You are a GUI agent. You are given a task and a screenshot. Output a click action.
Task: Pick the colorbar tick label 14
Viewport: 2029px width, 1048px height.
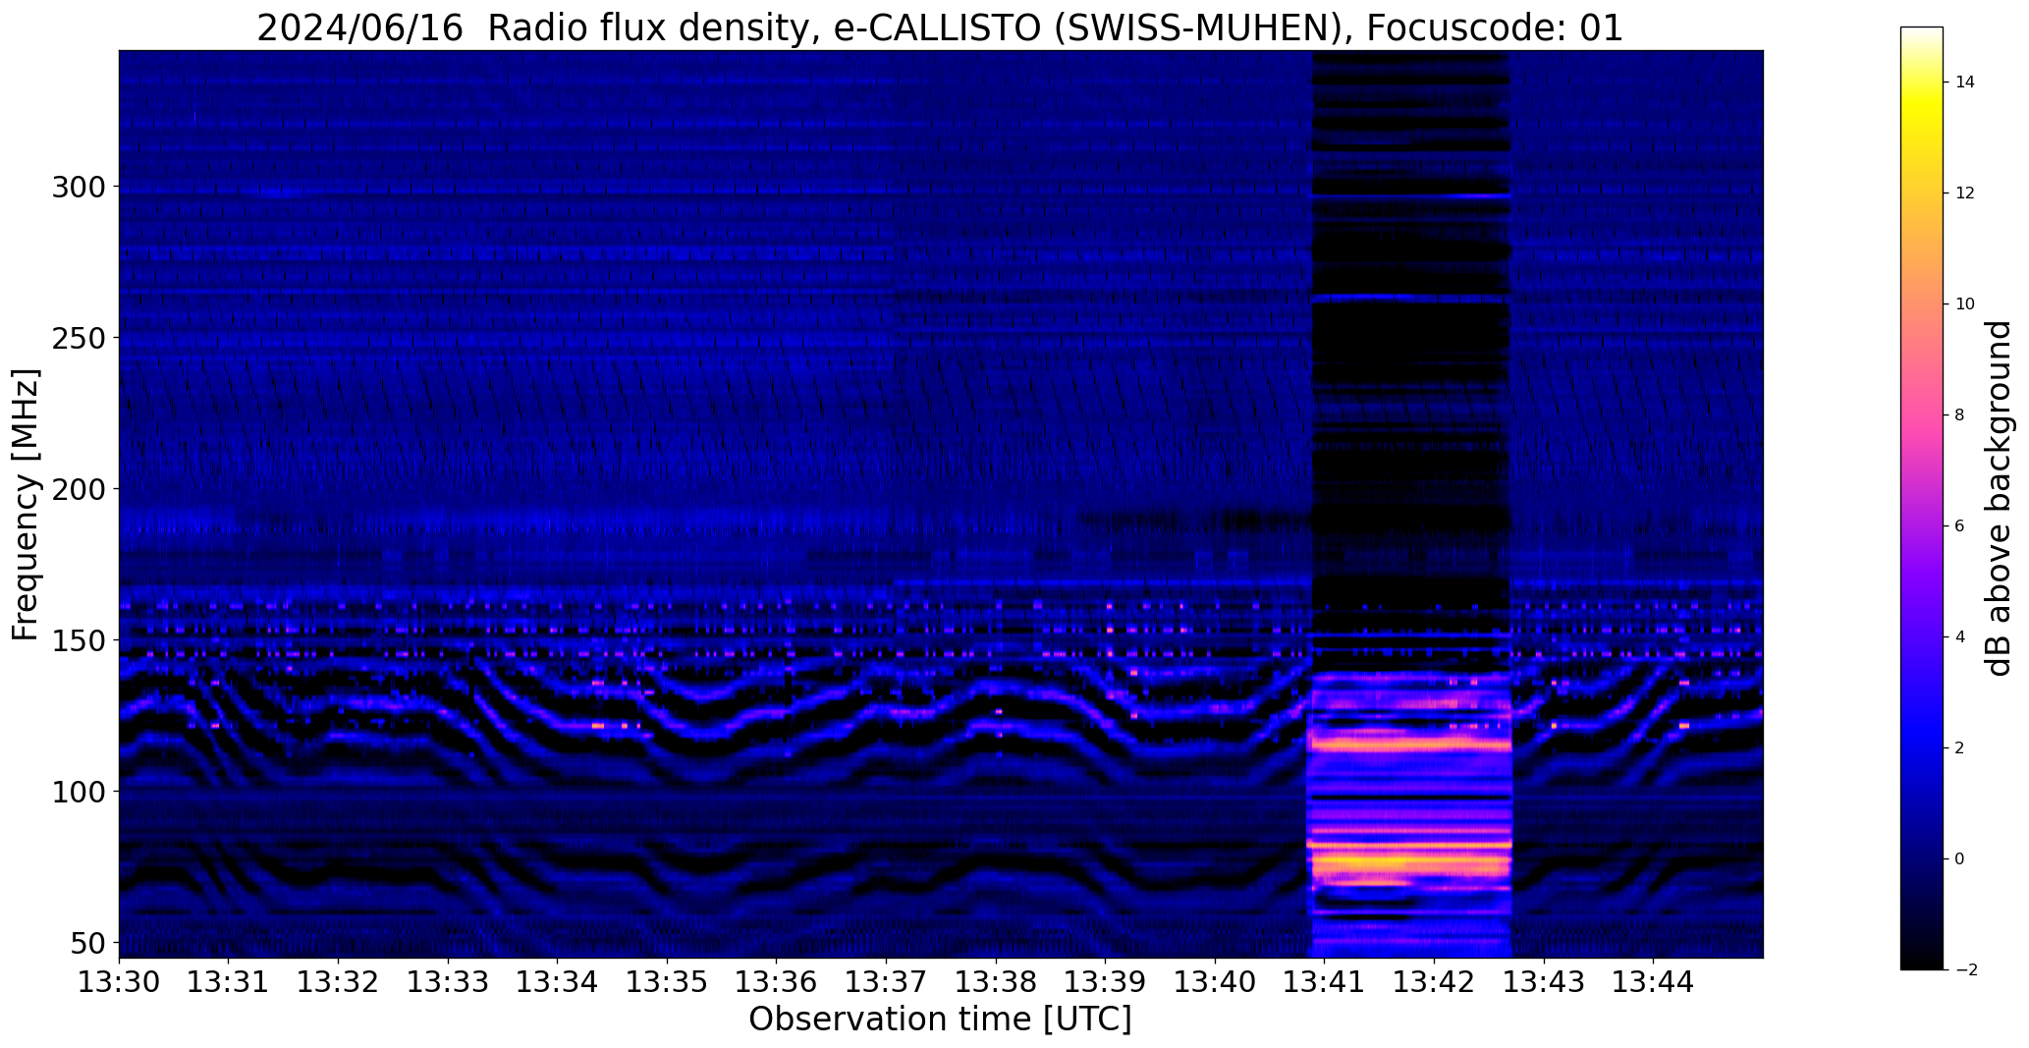(1965, 83)
